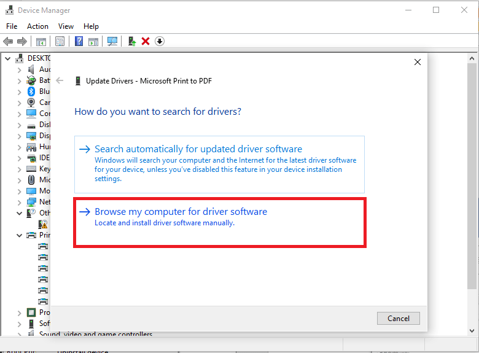
Task: Collapse the Print queues category
Action: (20, 235)
